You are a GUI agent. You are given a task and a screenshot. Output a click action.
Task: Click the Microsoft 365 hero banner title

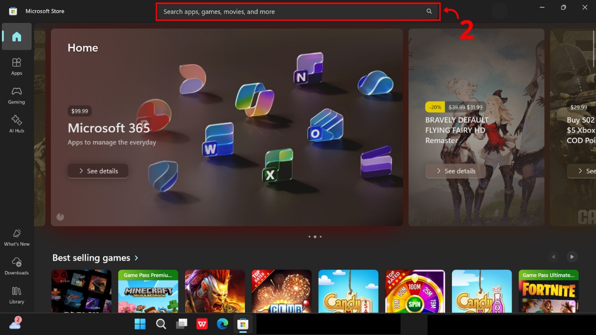(109, 128)
